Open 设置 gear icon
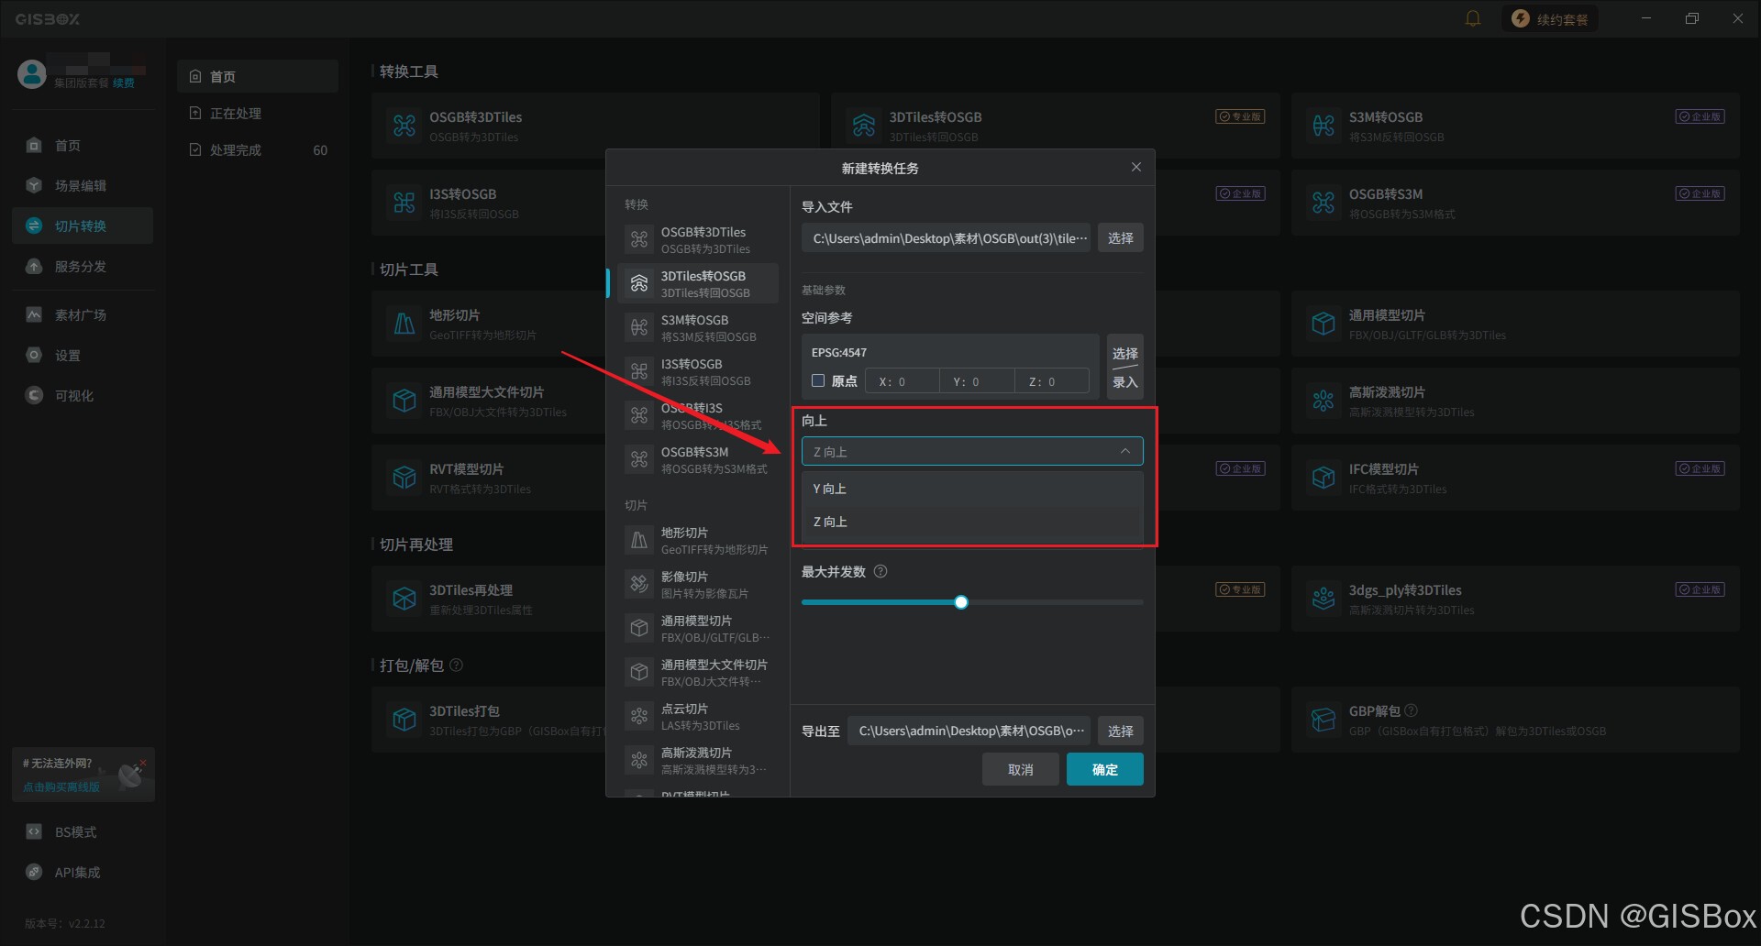1761x946 pixels. (34, 355)
